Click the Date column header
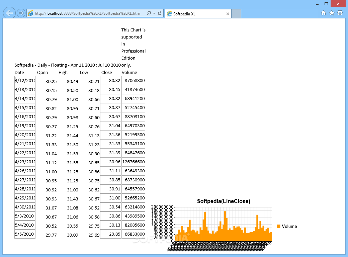 pos(19,72)
